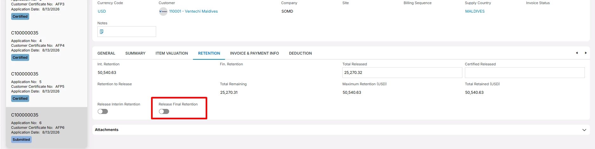Click the Submitted status badge
Image resolution: width=595 pixels, height=149 pixels.
pyautogui.click(x=21, y=140)
